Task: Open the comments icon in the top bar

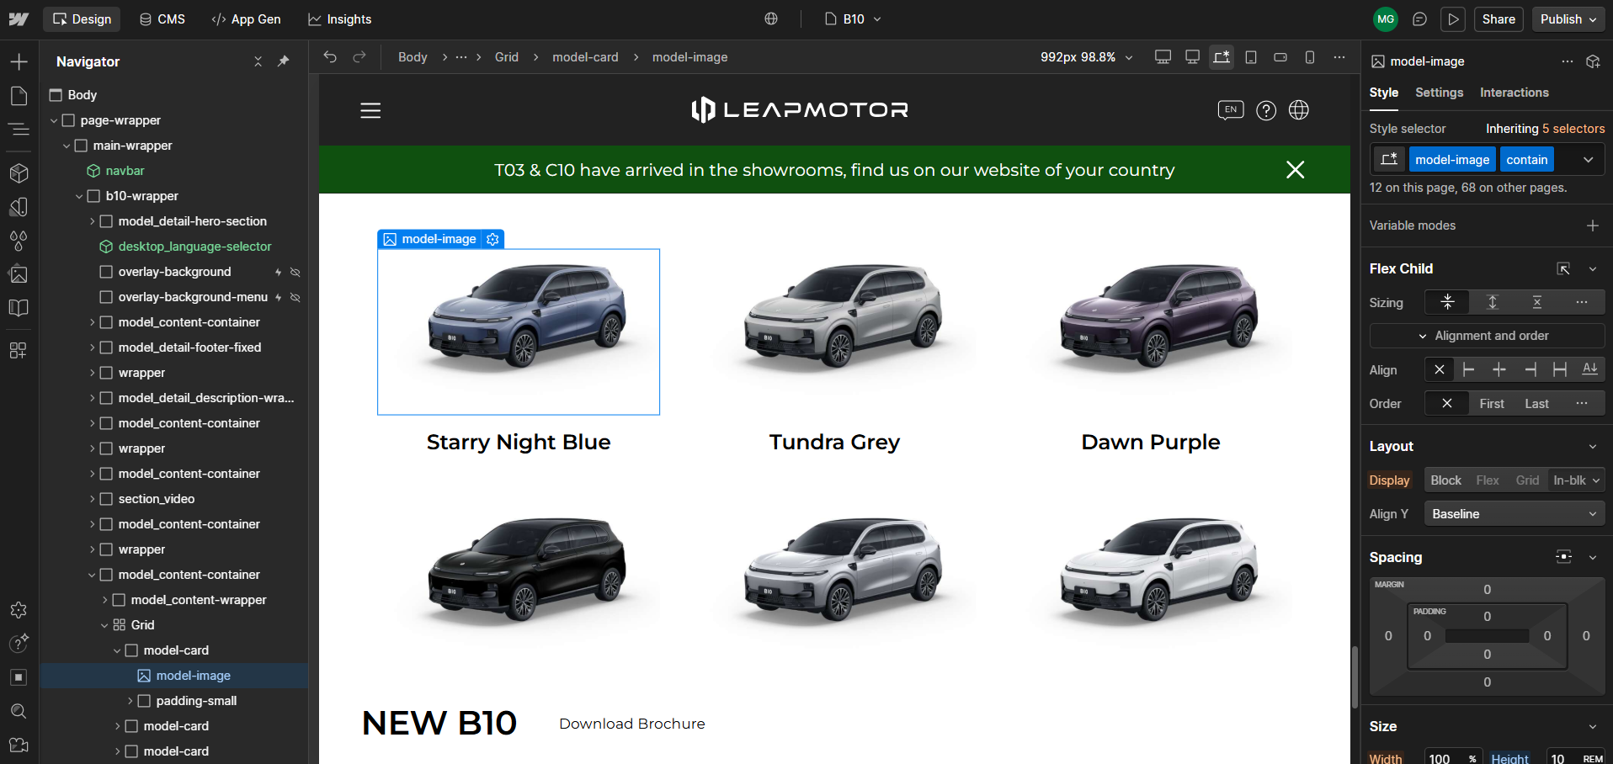Action: (x=1419, y=19)
